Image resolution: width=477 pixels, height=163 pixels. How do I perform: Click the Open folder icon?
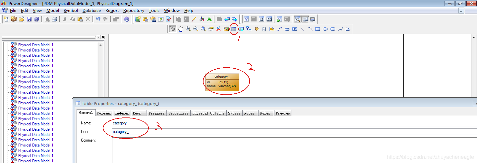point(22,19)
